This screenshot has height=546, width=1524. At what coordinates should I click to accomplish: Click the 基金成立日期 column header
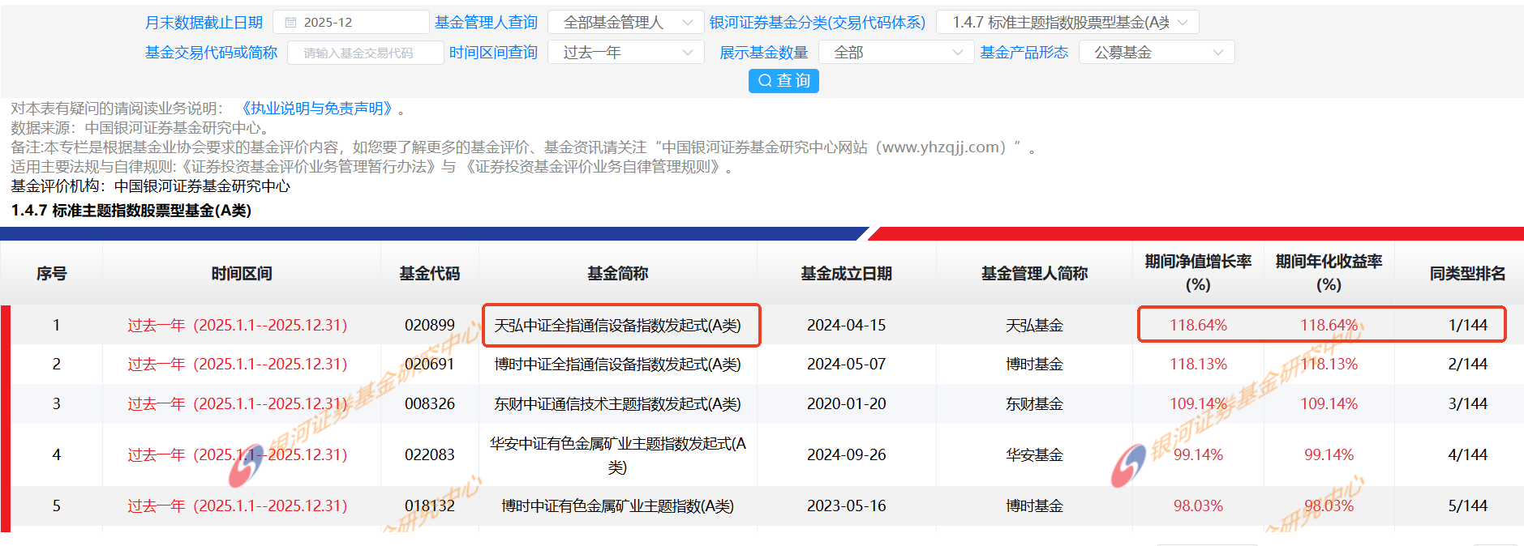pyautogui.click(x=846, y=274)
